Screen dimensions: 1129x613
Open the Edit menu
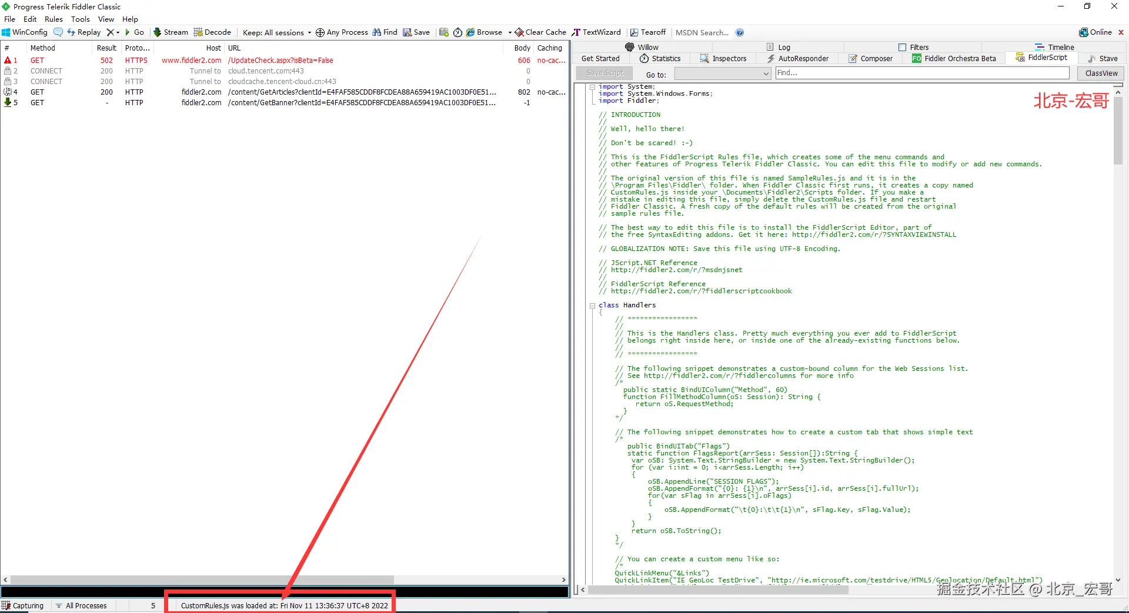click(30, 19)
